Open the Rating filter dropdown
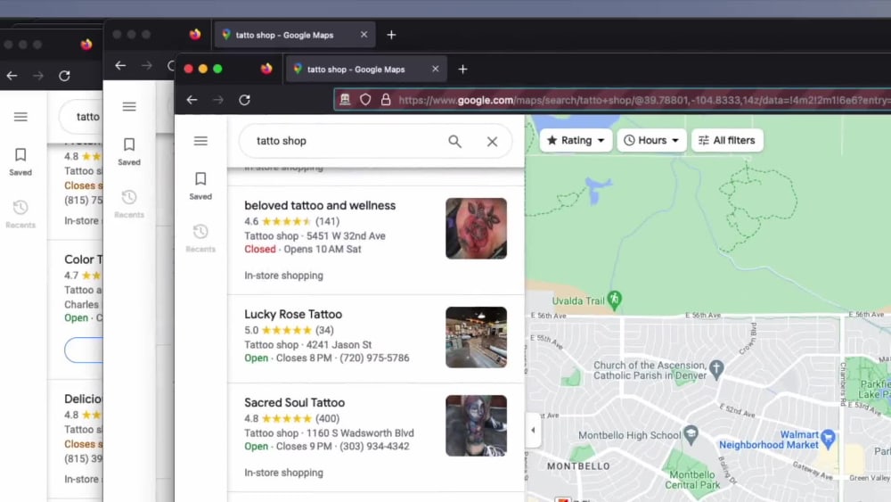This screenshot has width=891, height=502. click(576, 140)
